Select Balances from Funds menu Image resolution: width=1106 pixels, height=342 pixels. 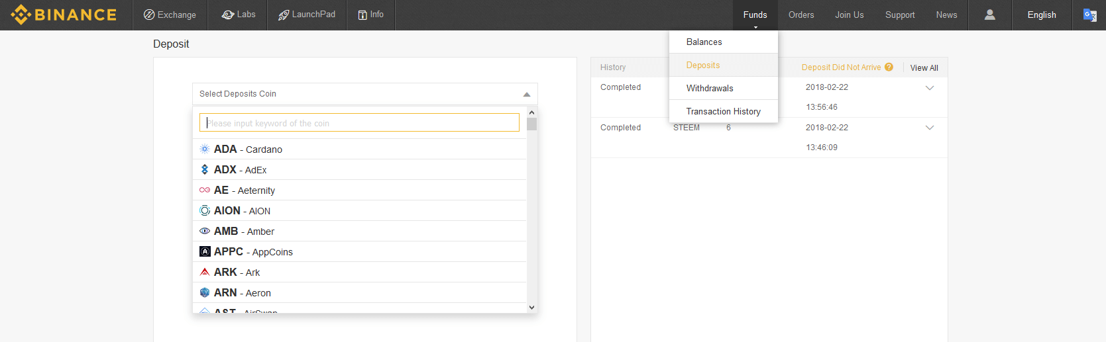pos(724,42)
